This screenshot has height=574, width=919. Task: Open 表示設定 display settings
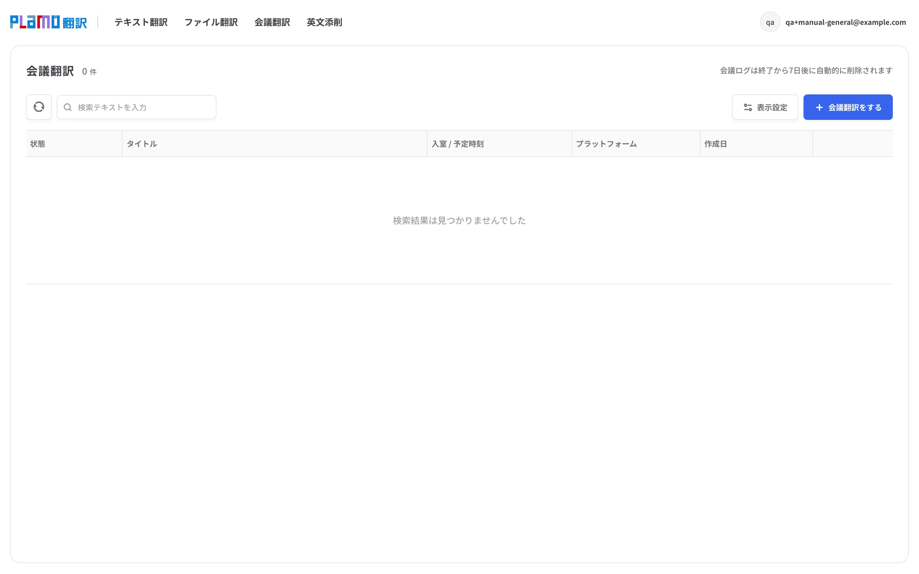[765, 107]
